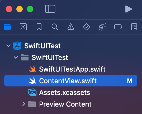The height and width of the screenshot is (114, 142).
Task: Open the Bookmark navigator
Action: click(x=39, y=27)
